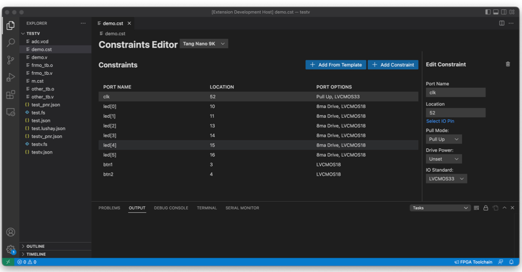Open FPGA Toolchain status bar item

click(473, 262)
